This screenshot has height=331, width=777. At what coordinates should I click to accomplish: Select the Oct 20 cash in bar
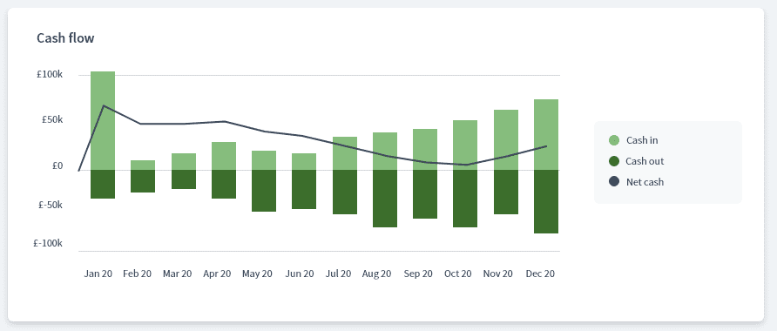click(x=465, y=145)
